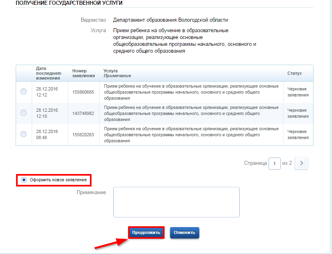Click the 'Статус' column header
Image resolution: width=332 pixels, height=254 pixels.
pos(295,73)
